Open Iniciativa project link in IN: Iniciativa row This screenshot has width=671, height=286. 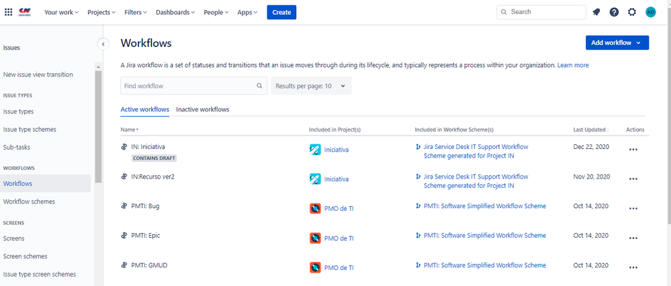point(337,150)
